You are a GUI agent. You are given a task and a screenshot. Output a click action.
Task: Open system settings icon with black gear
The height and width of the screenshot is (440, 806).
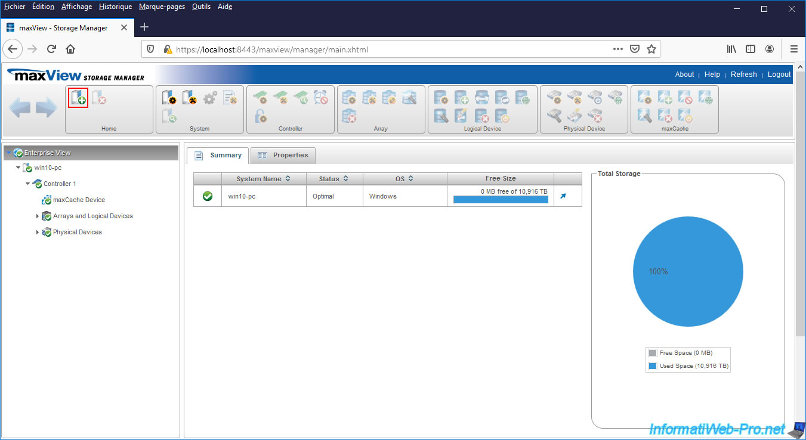pyautogui.click(x=169, y=98)
